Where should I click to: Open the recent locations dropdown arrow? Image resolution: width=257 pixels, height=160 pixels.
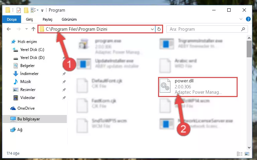[x=26, y=29]
